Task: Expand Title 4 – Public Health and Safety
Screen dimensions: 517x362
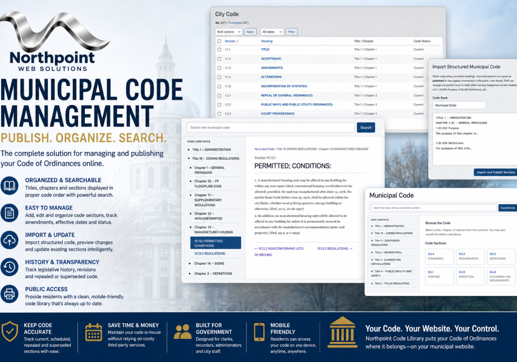Action: [x=372, y=271]
